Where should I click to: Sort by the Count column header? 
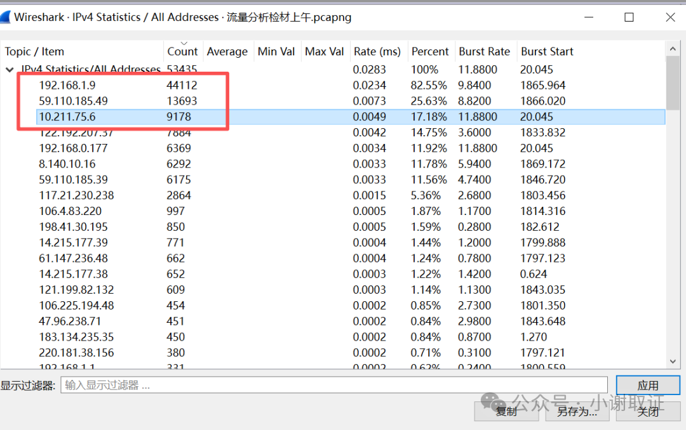click(x=183, y=51)
